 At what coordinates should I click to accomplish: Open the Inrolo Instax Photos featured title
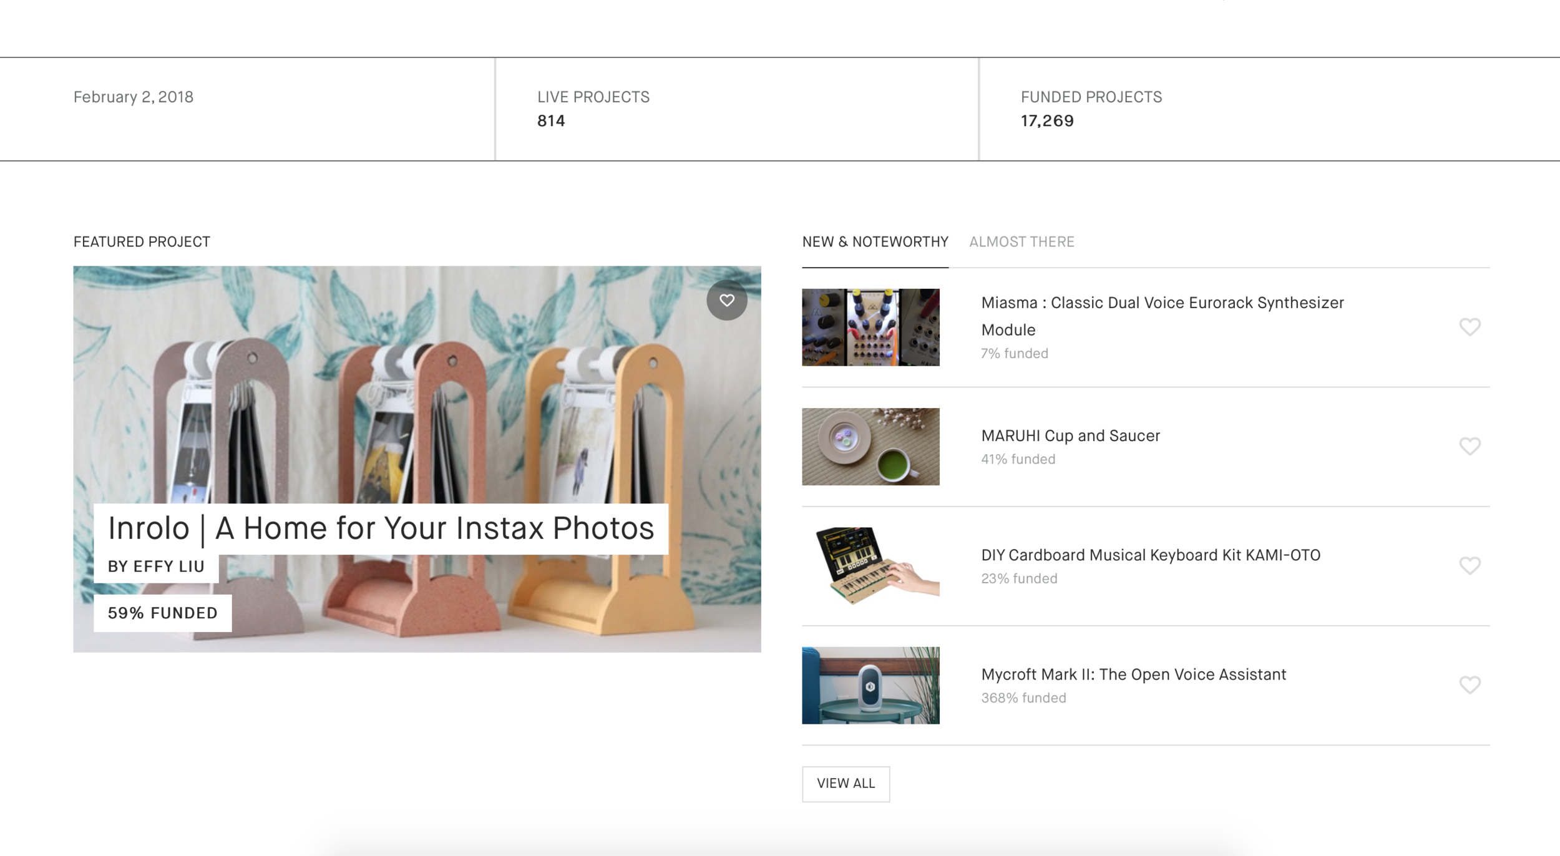[381, 528]
